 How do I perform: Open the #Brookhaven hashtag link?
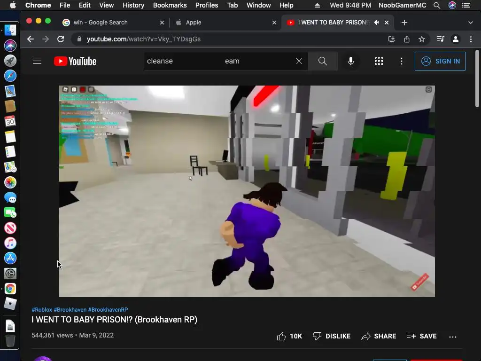[x=70, y=310]
